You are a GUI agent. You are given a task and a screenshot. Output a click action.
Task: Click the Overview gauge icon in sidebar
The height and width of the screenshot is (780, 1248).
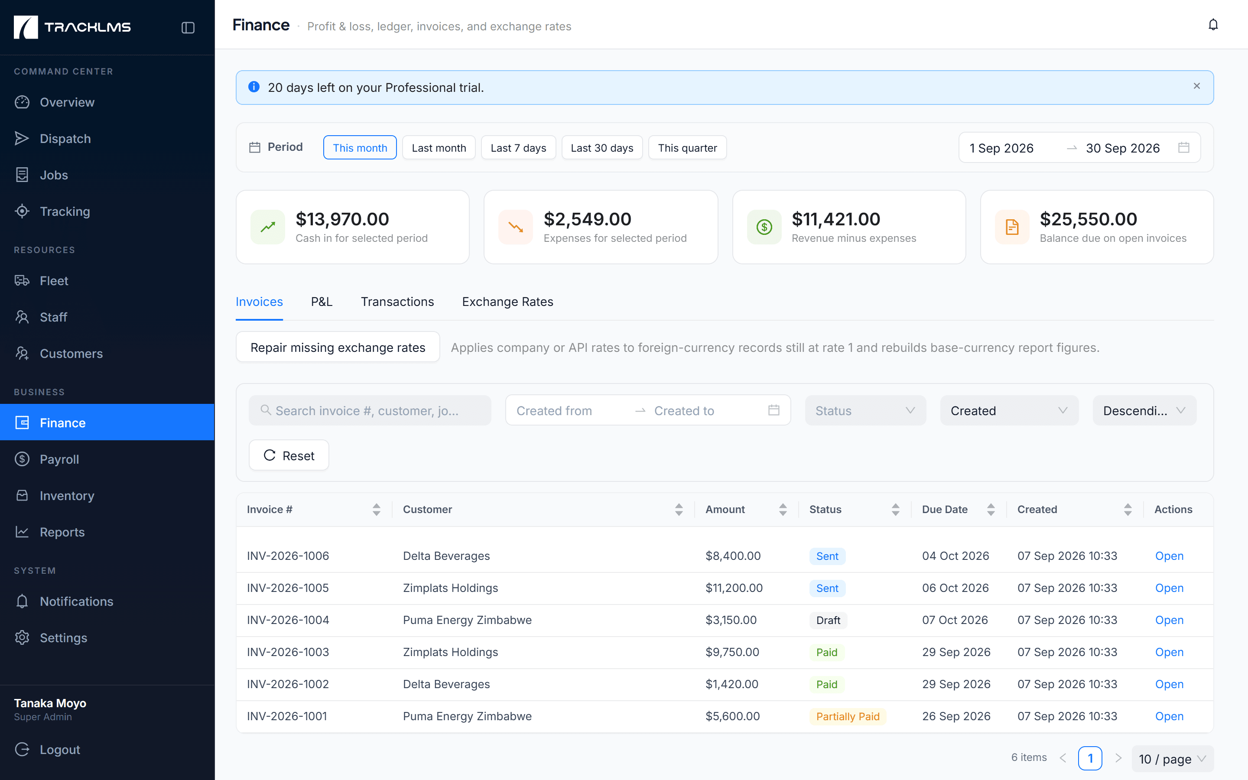click(22, 102)
